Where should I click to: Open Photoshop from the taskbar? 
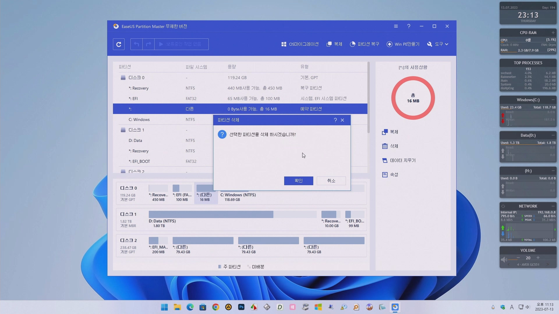[x=241, y=307]
